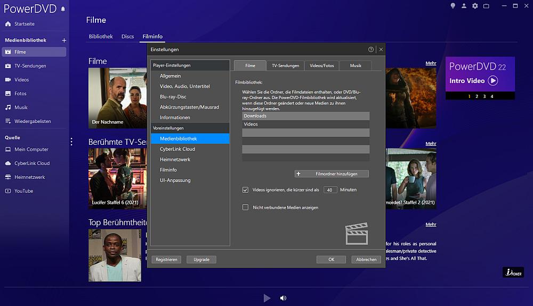Click Filmordner hinzufügen button

point(332,173)
